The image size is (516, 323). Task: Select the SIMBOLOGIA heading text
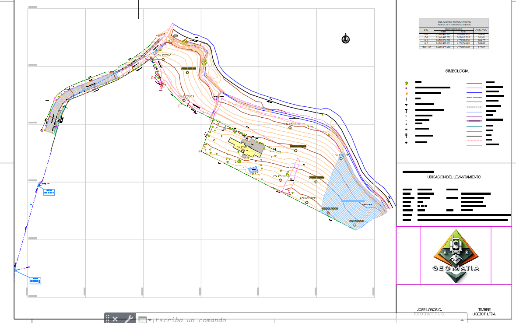pos(457,71)
